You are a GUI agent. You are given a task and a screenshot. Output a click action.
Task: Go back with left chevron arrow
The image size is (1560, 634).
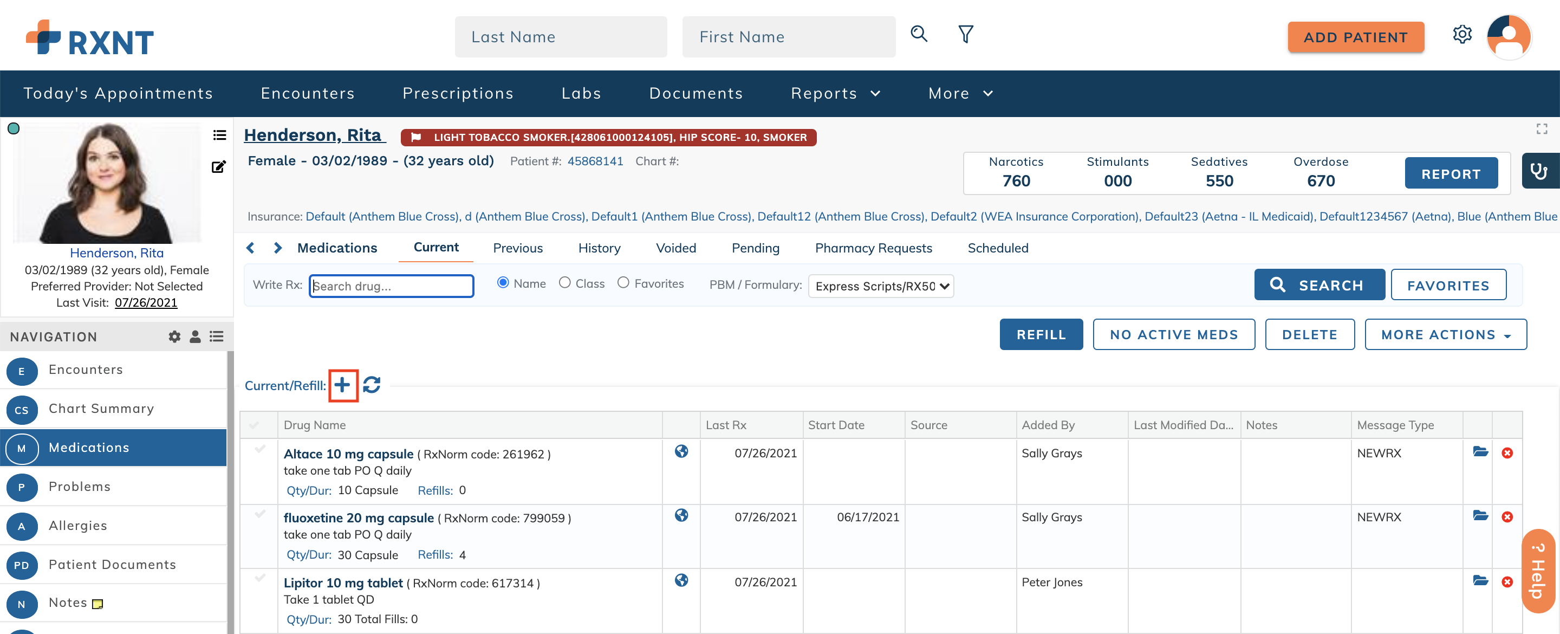click(250, 248)
